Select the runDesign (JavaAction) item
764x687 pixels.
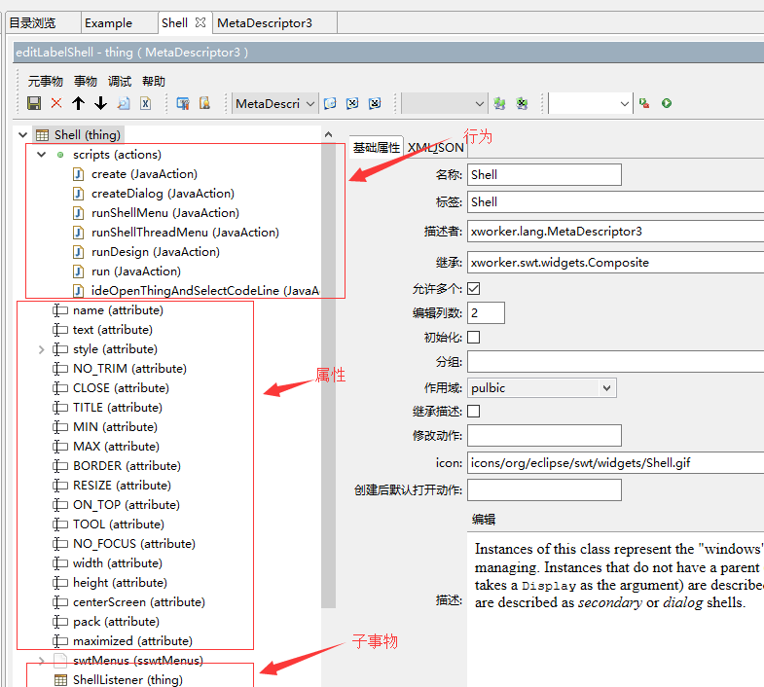point(156,252)
